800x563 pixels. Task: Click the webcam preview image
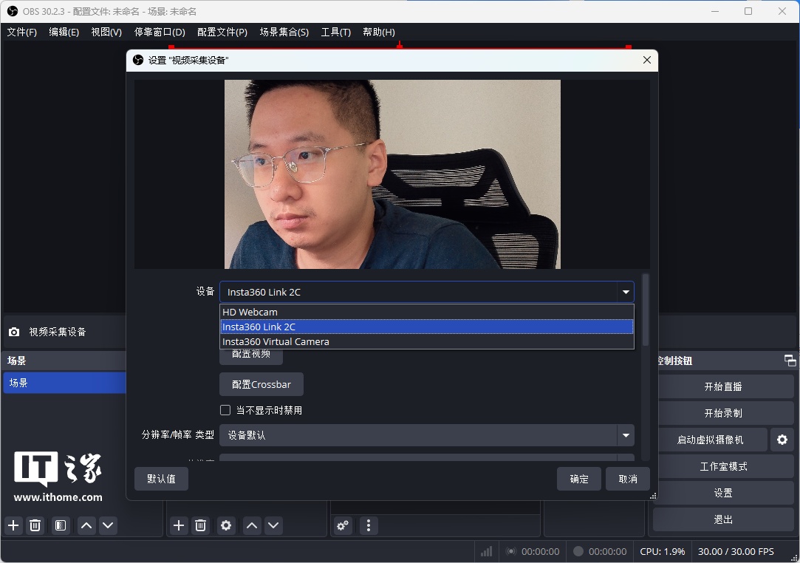(x=392, y=174)
